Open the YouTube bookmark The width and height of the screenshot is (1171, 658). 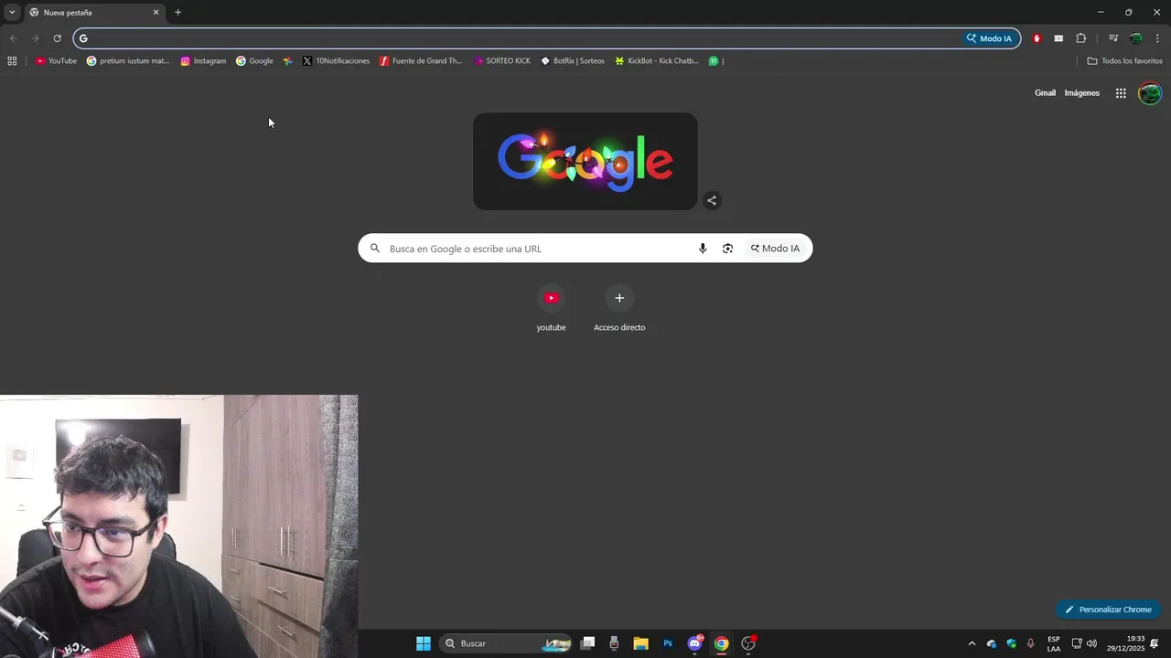pos(56,61)
